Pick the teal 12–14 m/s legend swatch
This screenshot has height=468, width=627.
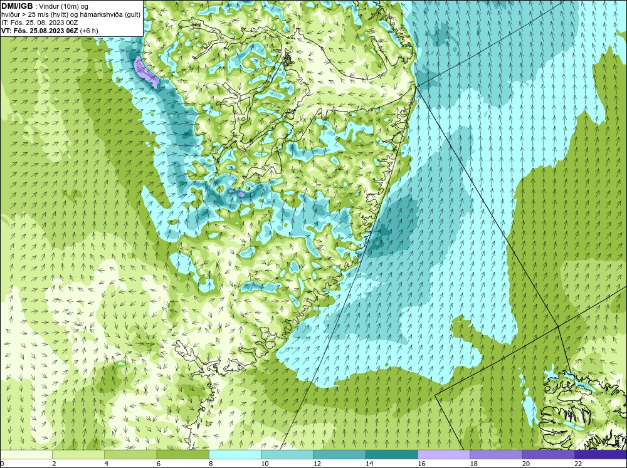point(339,454)
